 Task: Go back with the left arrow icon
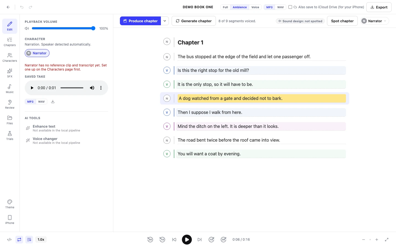(8, 7)
